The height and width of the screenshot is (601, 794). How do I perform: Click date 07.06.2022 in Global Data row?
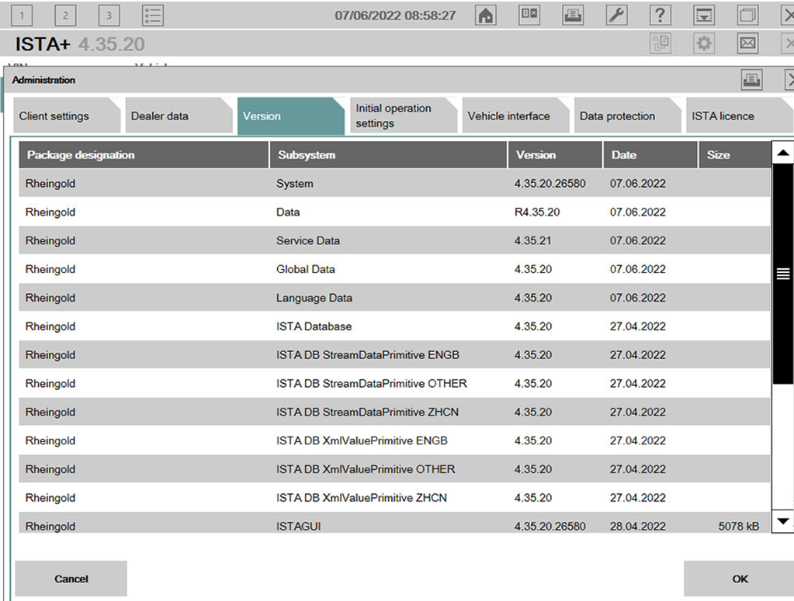637,269
